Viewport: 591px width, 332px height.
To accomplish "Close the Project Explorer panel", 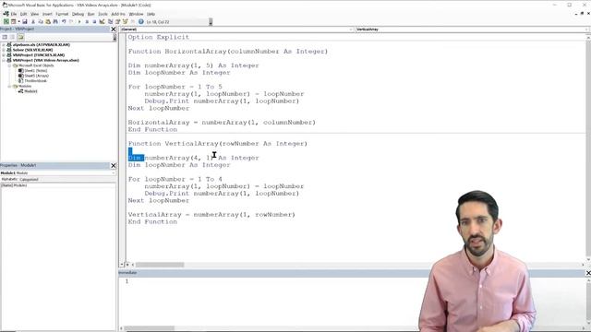I will coord(114,29).
